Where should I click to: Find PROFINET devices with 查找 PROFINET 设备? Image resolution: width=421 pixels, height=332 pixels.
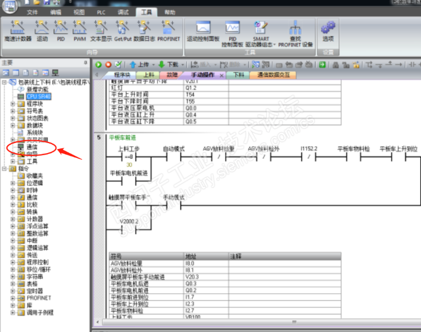(295, 34)
